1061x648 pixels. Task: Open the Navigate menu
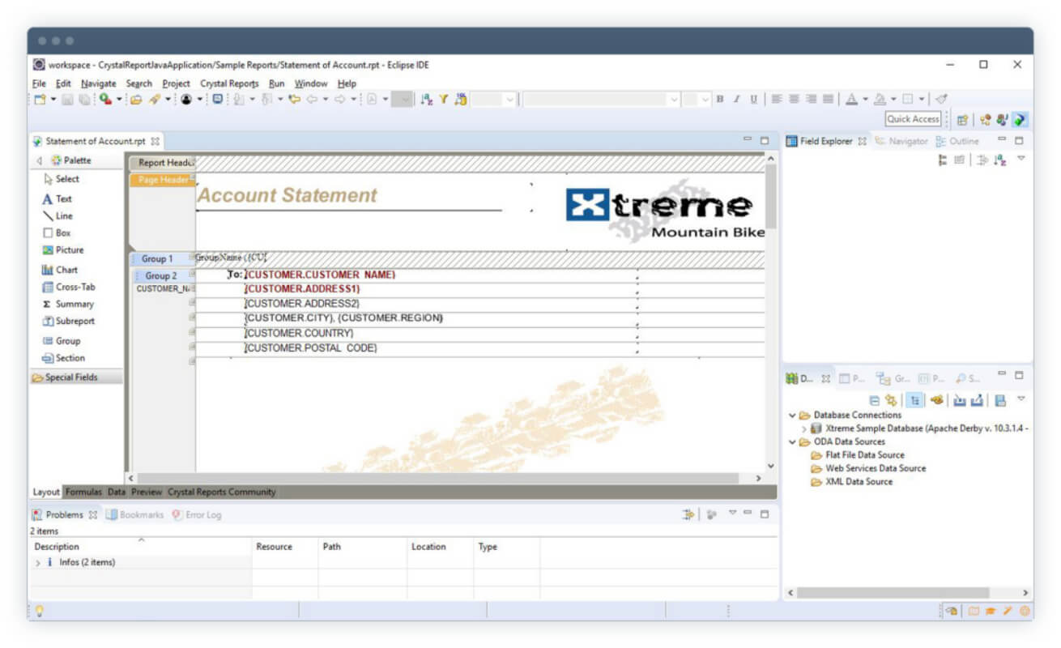[x=98, y=83]
